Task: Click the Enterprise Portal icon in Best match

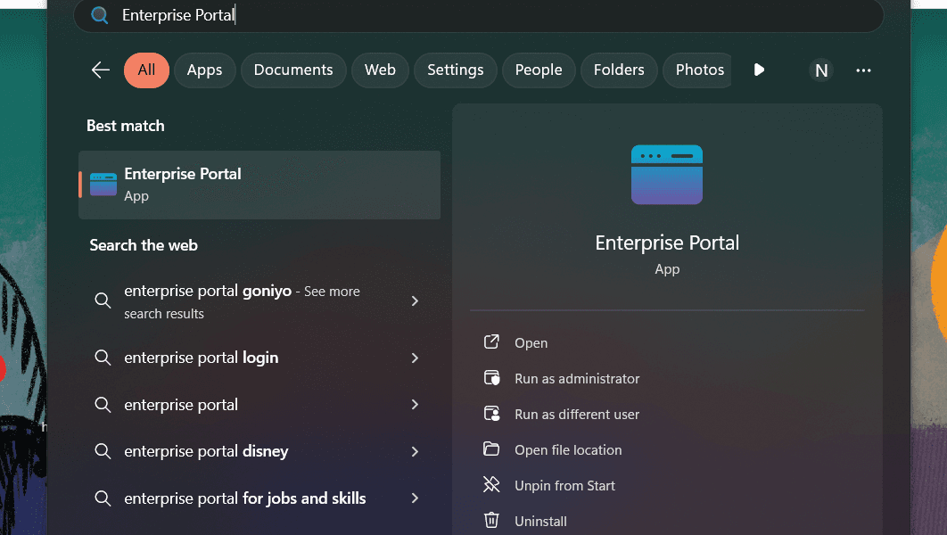Action: pyautogui.click(x=103, y=185)
